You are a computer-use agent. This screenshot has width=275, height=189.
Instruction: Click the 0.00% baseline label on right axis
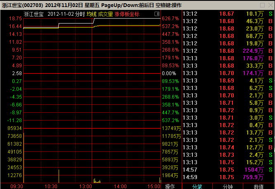tap(171, 73)
